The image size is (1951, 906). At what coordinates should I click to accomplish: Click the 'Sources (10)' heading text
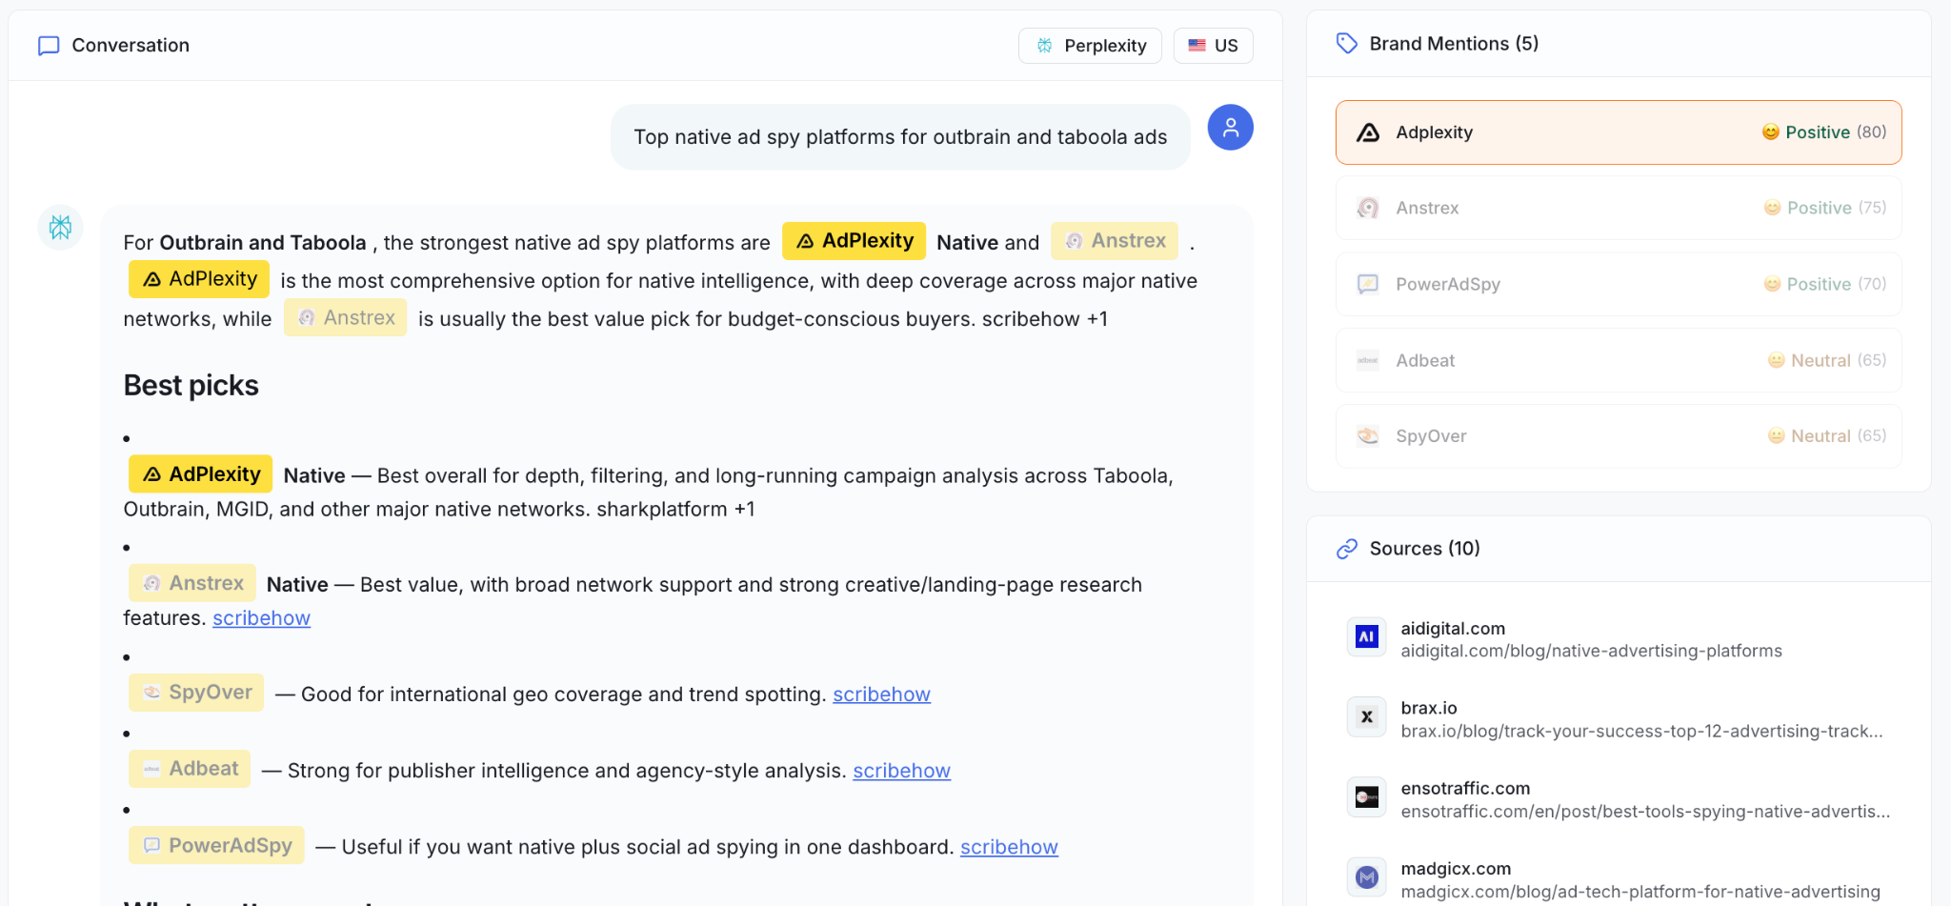(1425, 549)
